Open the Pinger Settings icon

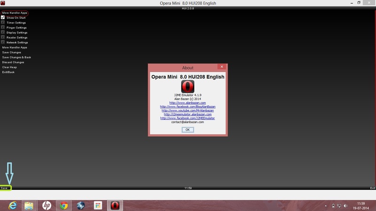3,27
